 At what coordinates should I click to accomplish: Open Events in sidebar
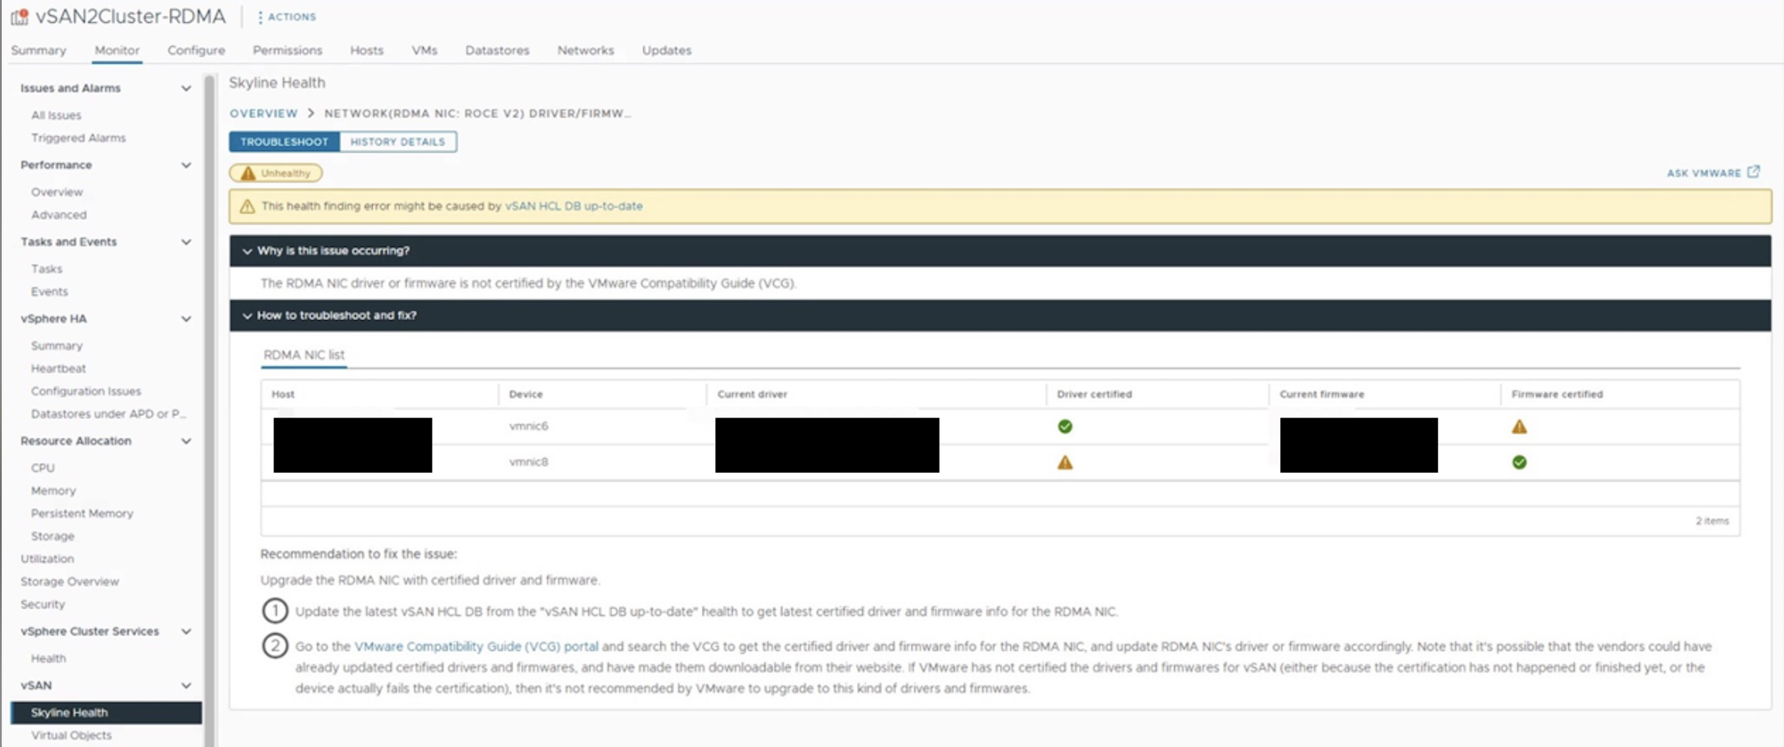49,292
